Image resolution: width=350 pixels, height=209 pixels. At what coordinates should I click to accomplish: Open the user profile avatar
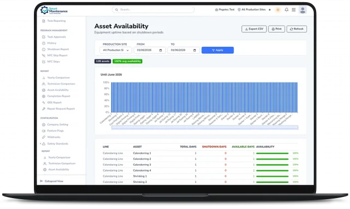click(302, 10)
